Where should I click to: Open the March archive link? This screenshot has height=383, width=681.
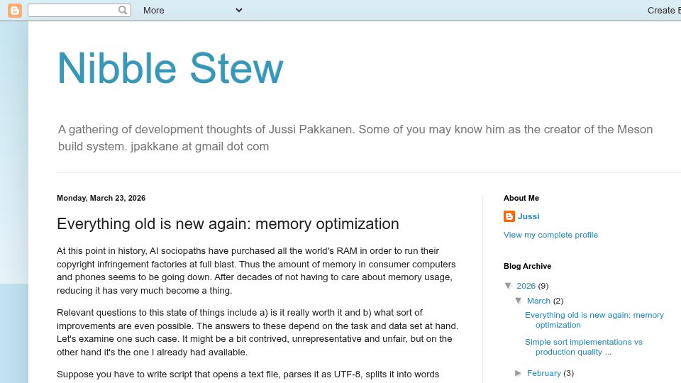[x=538, y=301]
